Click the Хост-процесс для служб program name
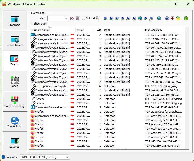 point(52,86)
